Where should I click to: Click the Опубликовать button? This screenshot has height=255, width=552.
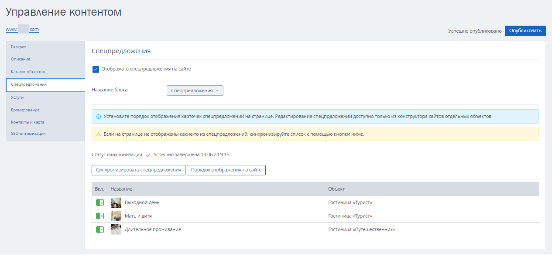[x=525, y=31]
